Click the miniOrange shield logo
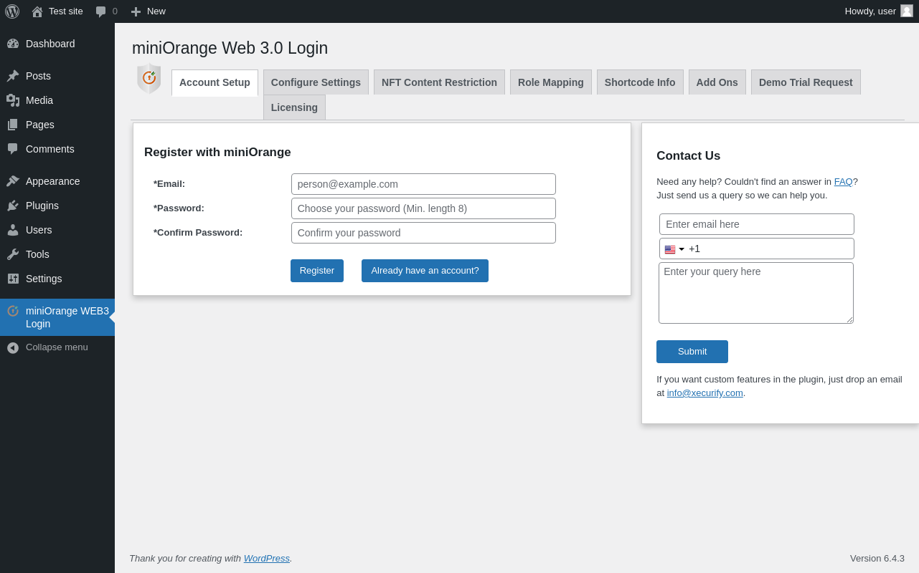Viewport: 919px width, 573px height. (x=149, y=79)
